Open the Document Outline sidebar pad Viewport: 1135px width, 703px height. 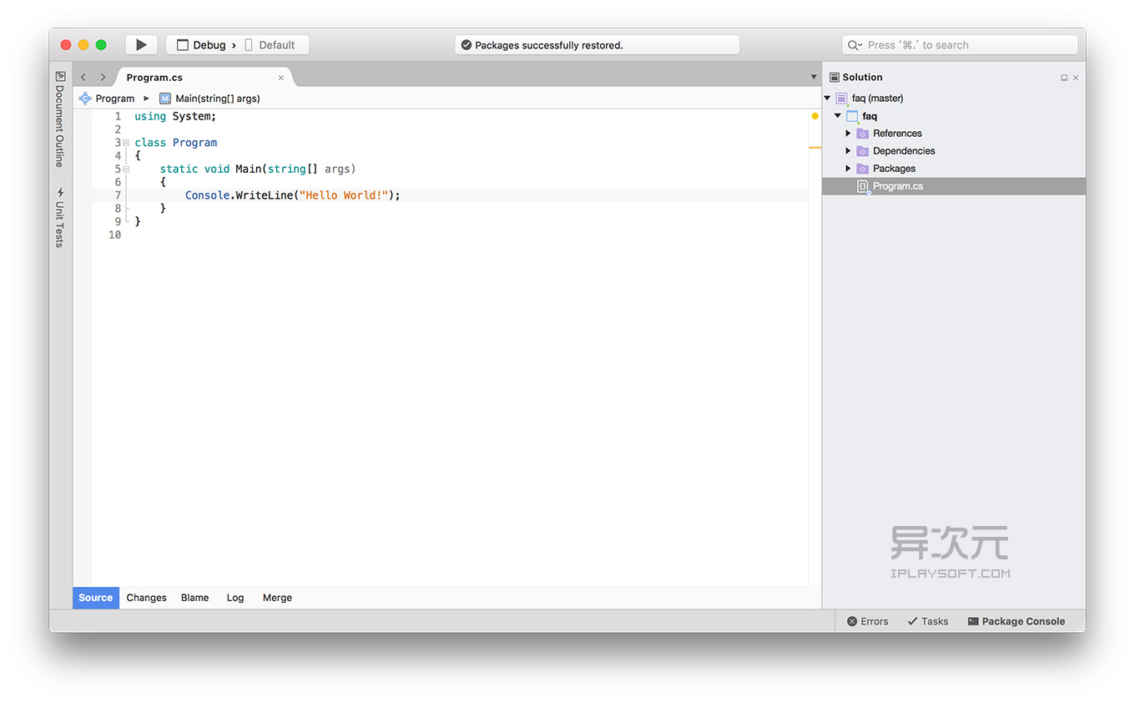(x=59, y=125)
